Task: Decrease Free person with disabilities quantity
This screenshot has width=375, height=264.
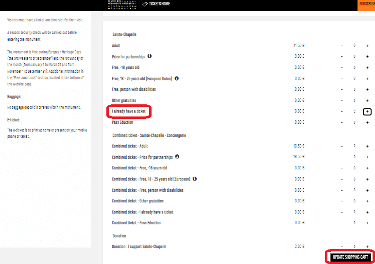Action: tap(342, 89)
